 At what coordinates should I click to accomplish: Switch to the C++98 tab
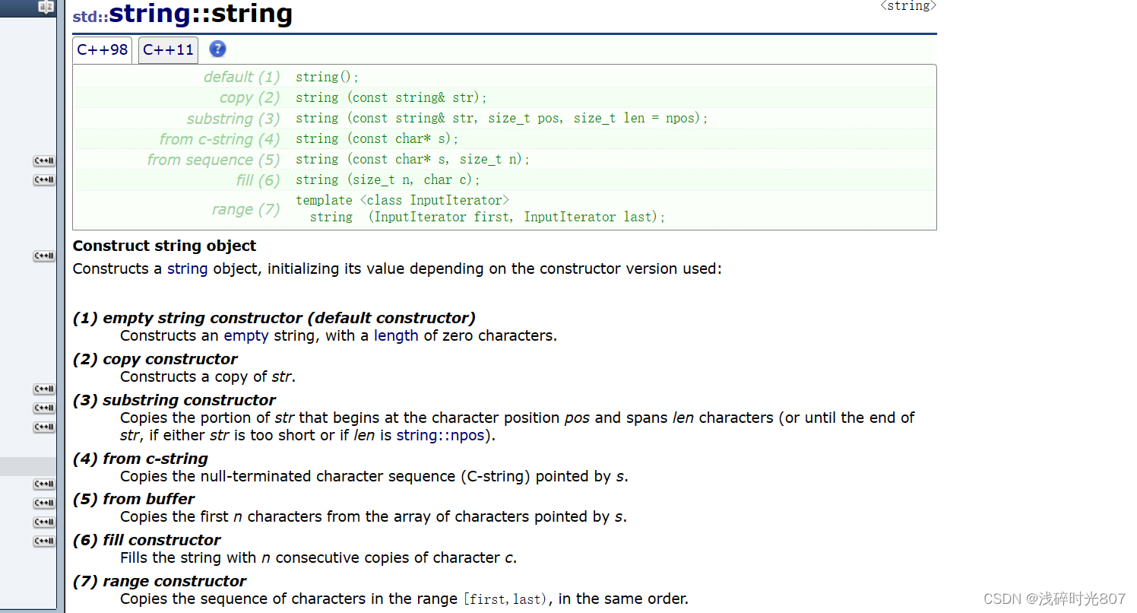[x=103, y=50]
